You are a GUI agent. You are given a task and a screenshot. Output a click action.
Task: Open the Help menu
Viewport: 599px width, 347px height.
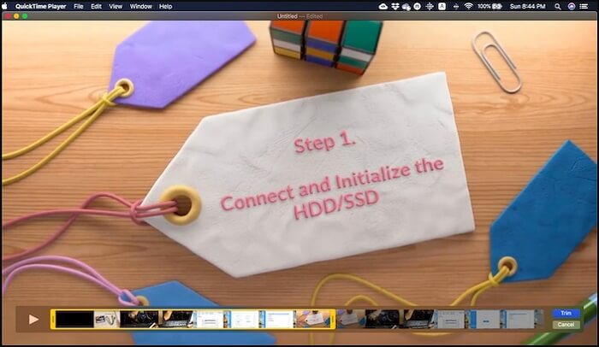coord(165,6)
